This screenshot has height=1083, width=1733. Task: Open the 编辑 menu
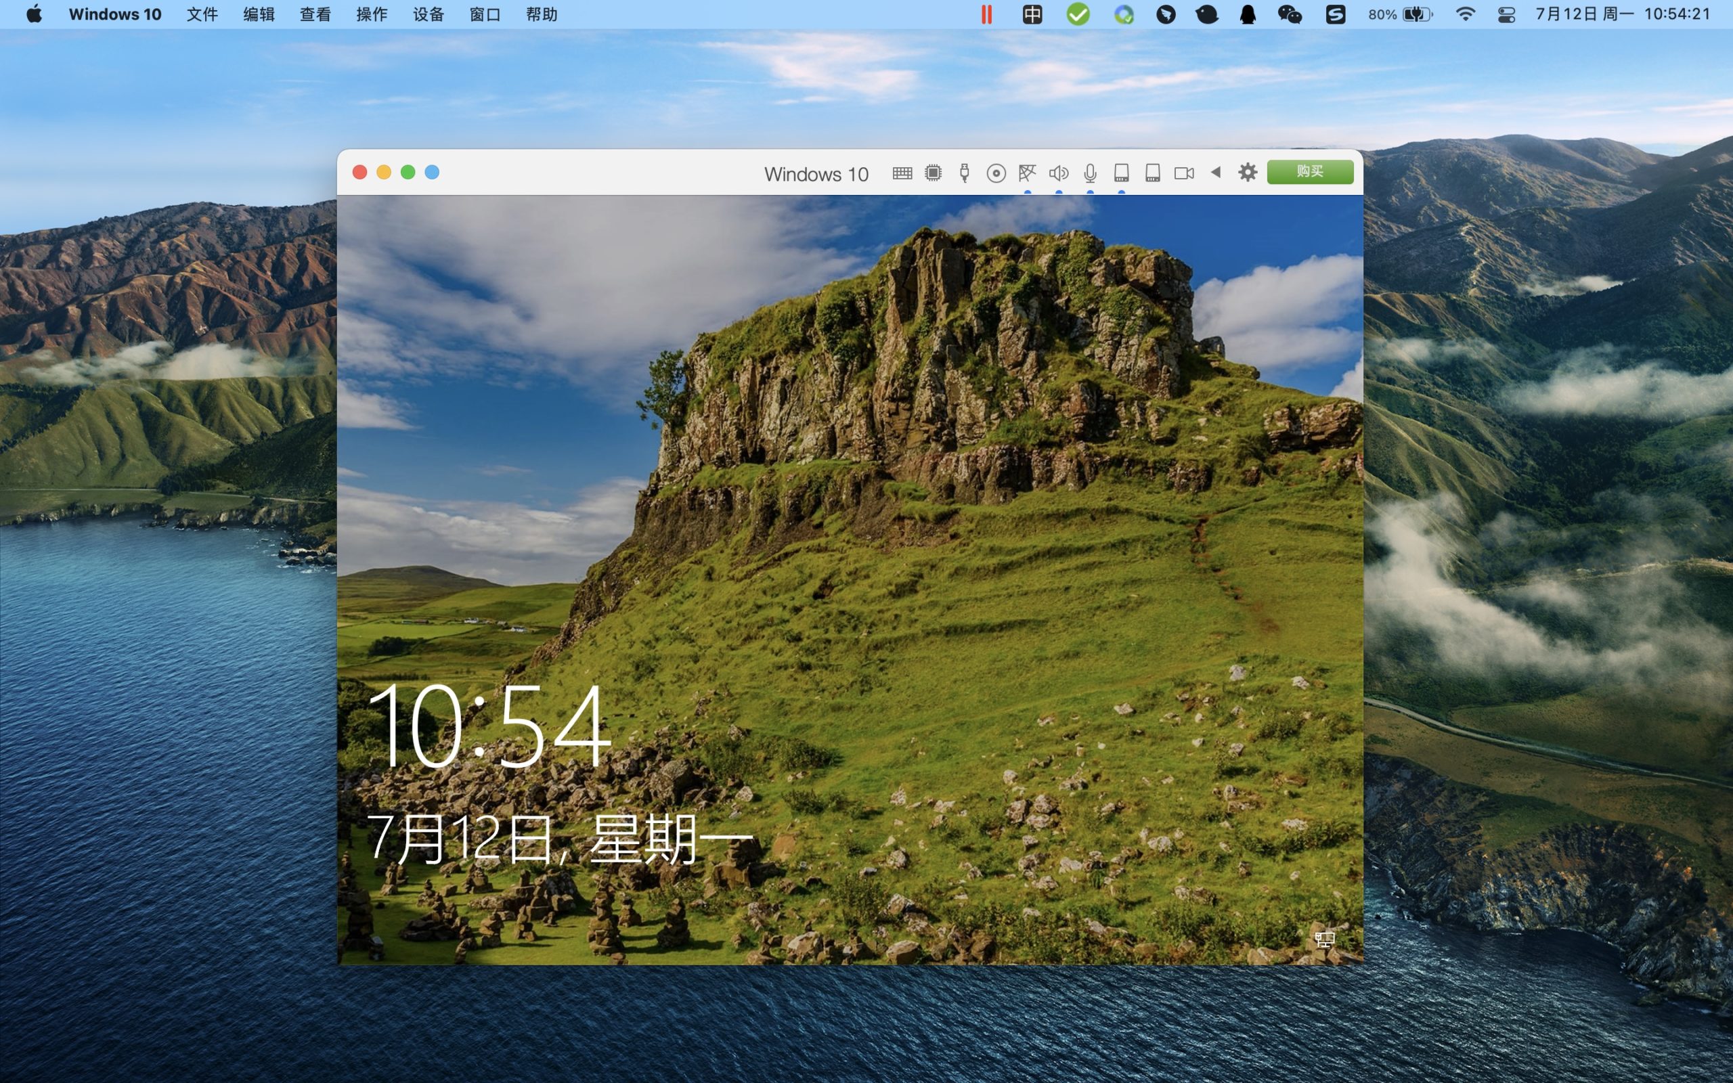pos(259,14)
